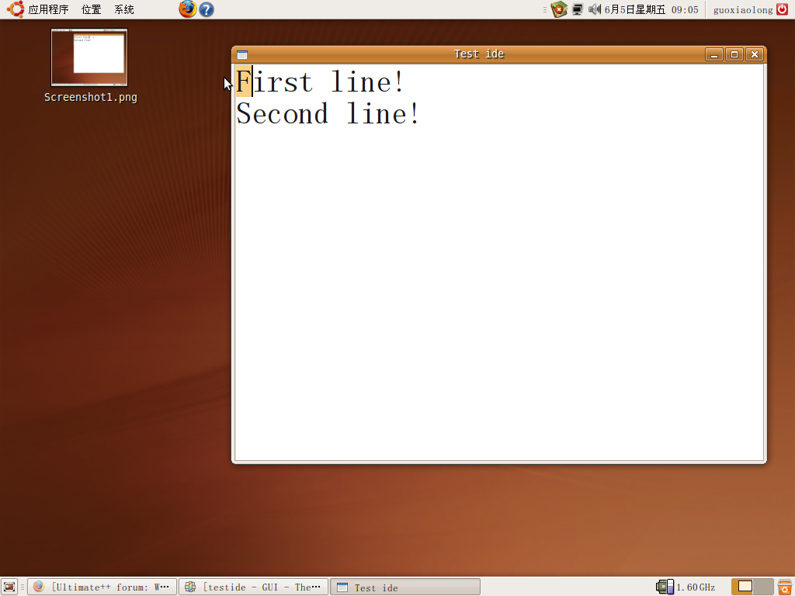Open the Help icon in top panel

[x=206, y=9]
